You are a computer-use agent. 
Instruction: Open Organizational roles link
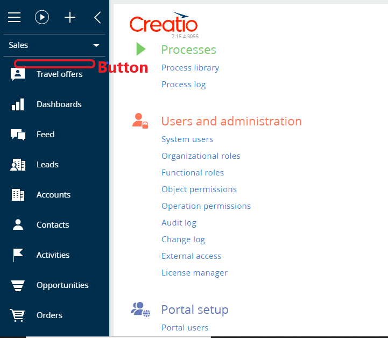pos(201,156)
